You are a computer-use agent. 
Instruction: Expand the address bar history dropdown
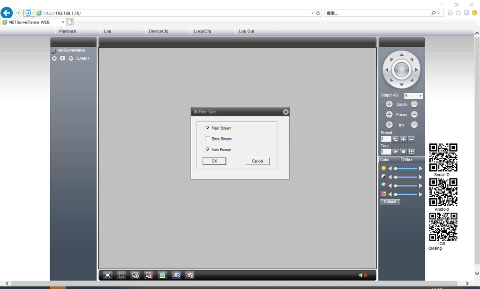pos(313,13)
